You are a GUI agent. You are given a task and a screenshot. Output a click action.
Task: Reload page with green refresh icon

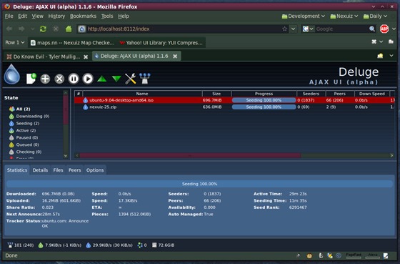[43, 29]
